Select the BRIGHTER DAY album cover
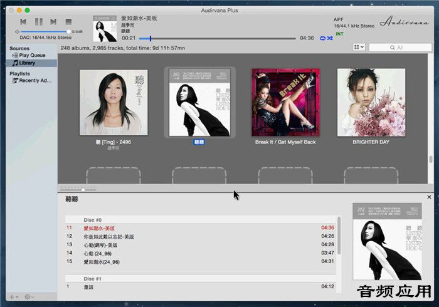Viewport: 439px width, 307px height. tap(371, 102)
